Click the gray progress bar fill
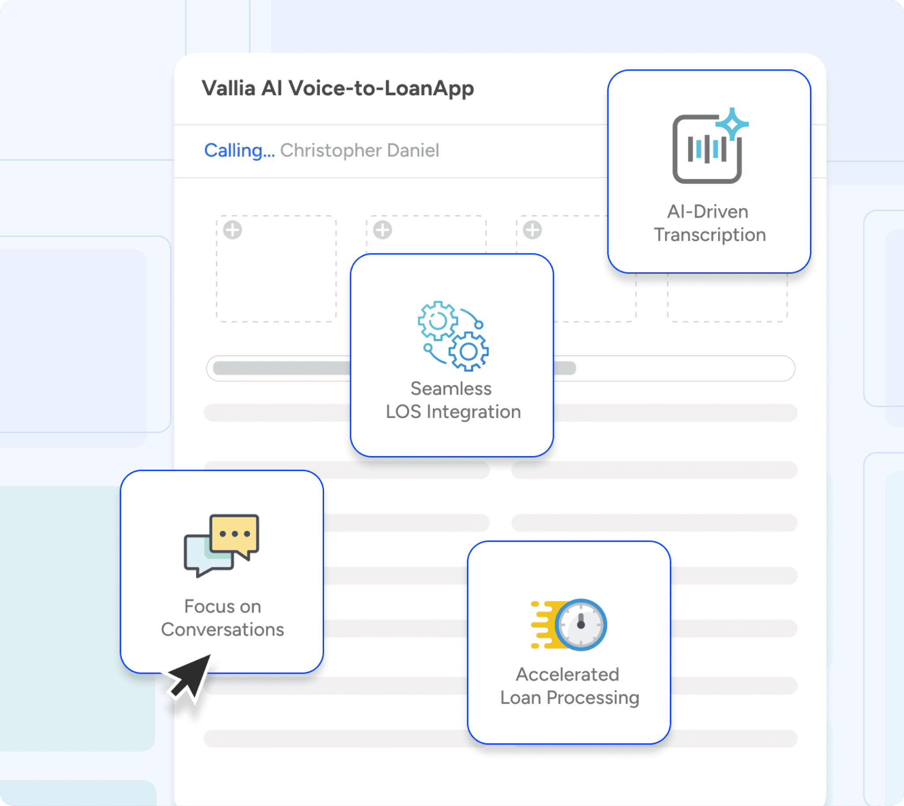The image size is (904, 806). pos(282,368)
